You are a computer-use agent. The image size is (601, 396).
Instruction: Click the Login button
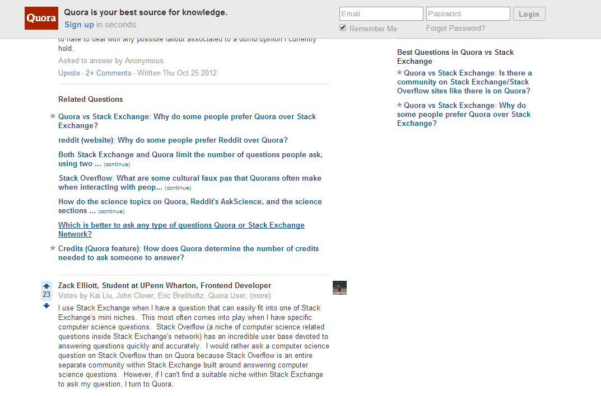[529, 14]
